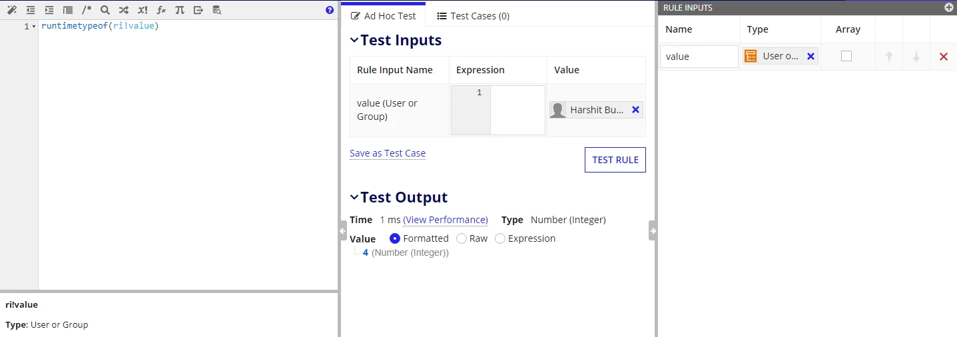
Task: Click the export arrow toolbar icon
Action: pyautogui.click(x=198, y=10)
